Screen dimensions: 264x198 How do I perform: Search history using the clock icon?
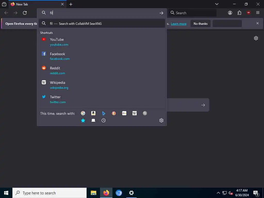pyautogui.click(x=104, y=120)
